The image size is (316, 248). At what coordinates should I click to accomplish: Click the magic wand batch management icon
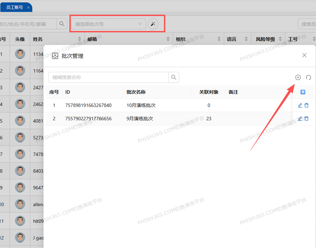coord(153,24)
